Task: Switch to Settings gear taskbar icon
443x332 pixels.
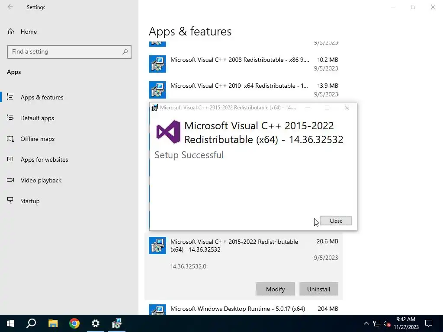Action: pyautogui.click(x=96, y=323)
